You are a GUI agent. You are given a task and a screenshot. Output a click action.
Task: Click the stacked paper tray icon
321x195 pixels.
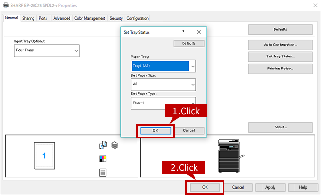[115, 145]
